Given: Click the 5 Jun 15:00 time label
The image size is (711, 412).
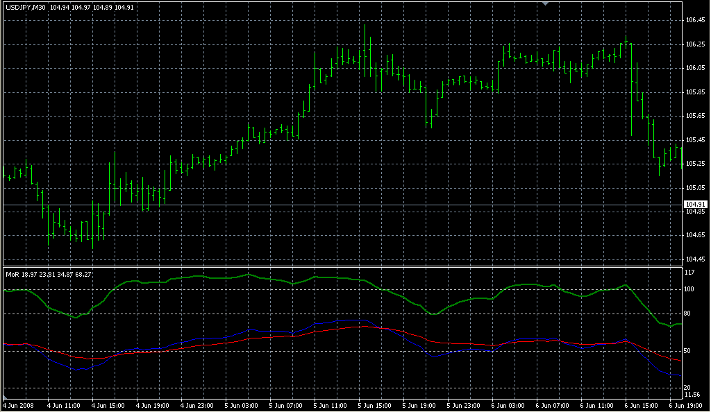Looking at the screenshot, I should pyautogui.click(x=374, y=405).
